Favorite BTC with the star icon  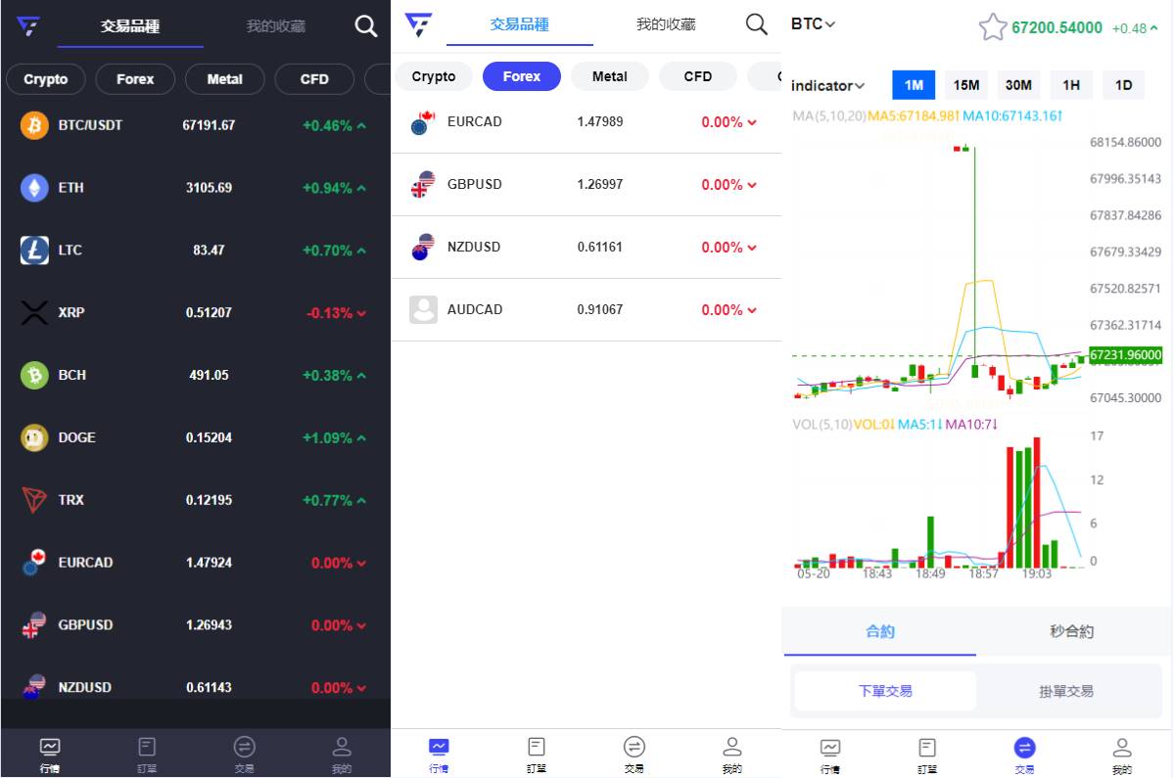tap(992, 27)
